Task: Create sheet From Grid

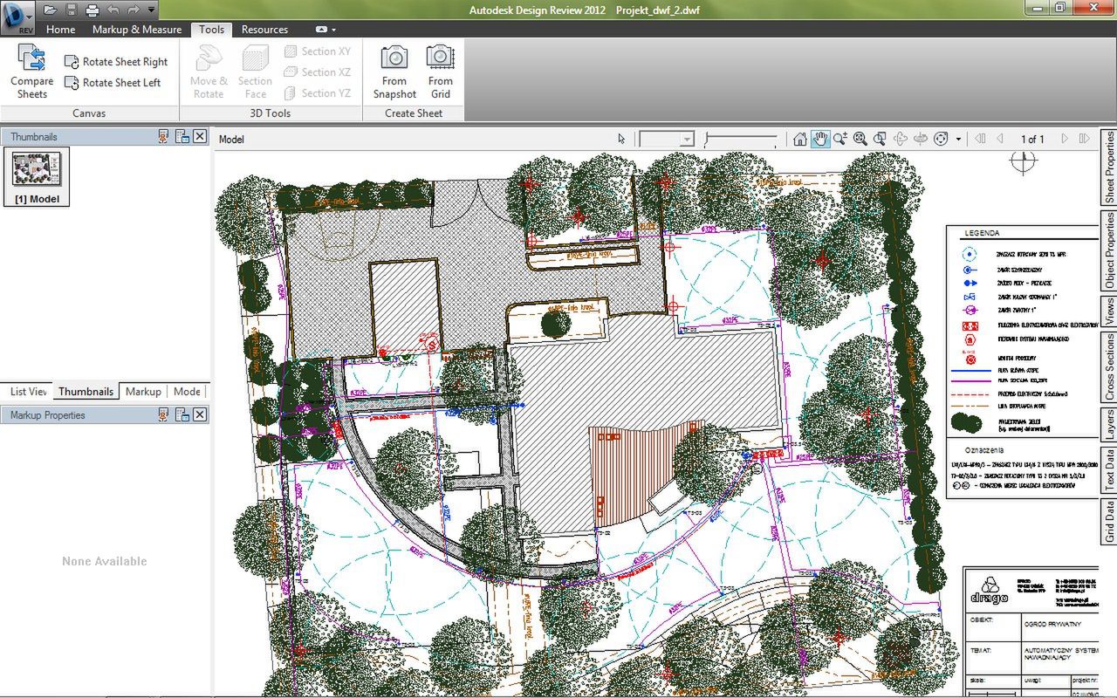Action: [441, 72]
